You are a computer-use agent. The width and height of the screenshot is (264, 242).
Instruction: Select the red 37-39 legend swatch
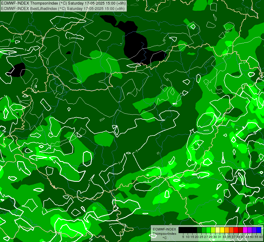click(x=236, y=230)
